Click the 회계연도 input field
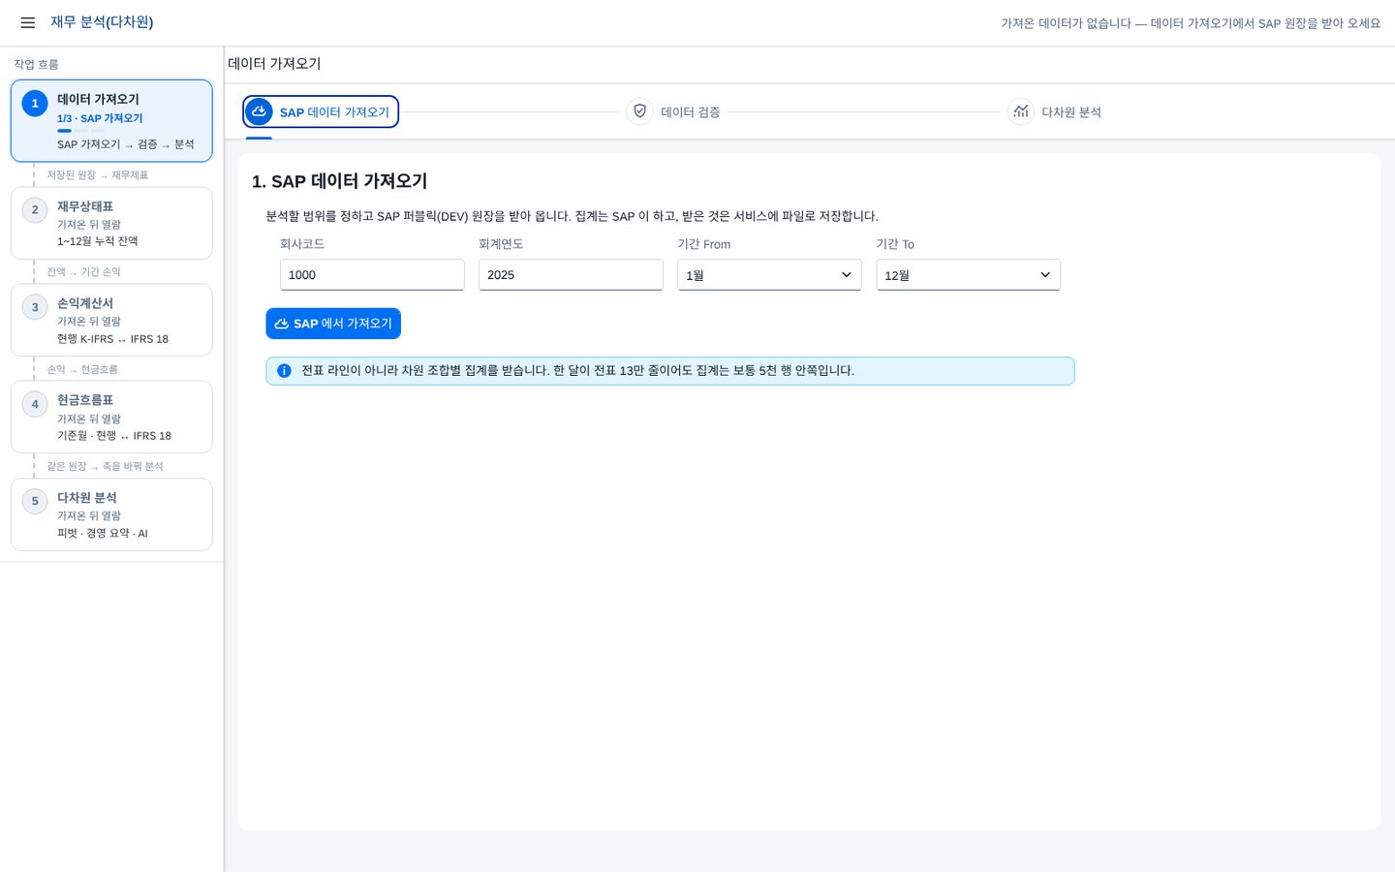1395x872 pixels. click(x=571, y=275)
